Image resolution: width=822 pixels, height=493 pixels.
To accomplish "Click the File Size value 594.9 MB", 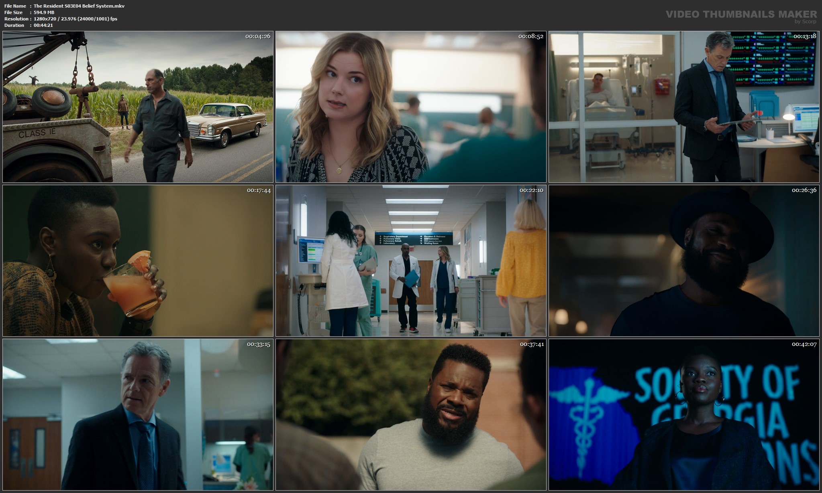I will pyautogui.click(x=44, y=12).
